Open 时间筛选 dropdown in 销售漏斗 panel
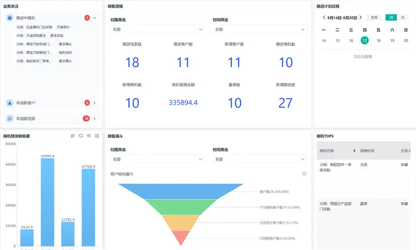The width and height of the screenshot is (416, 250). click(x=260, y=159)
